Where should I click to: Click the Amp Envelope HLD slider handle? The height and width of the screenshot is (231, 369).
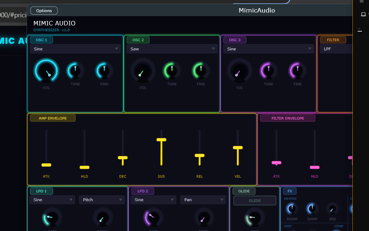point(84,167)
